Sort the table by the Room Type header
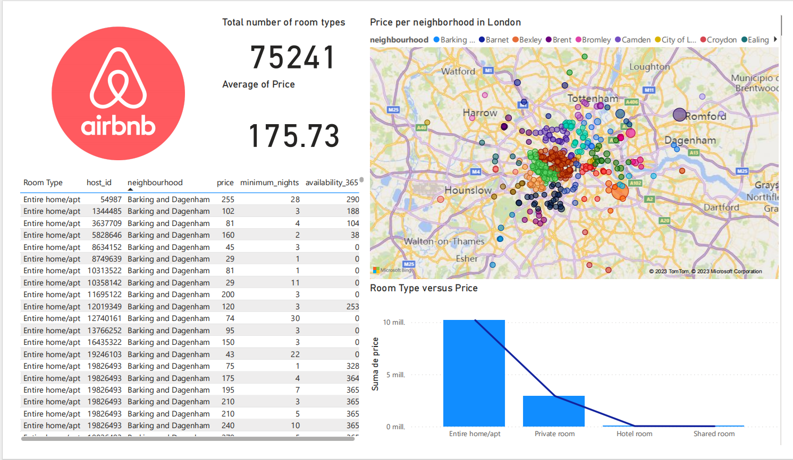The height and width of the screenshot is (460, 793). pos(43,183)
